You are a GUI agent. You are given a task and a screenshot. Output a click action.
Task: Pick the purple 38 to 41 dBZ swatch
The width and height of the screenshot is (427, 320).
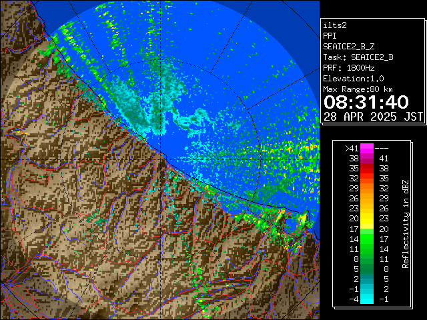367,159
